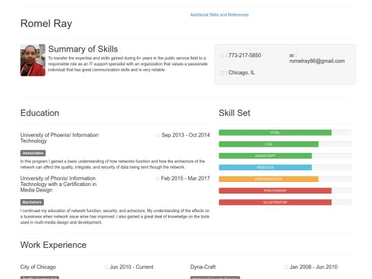This screenshot has width=372, height=279.
Task: Click the University of Phoenix/ Information Technology entry
Action: [x=59, y=138]
